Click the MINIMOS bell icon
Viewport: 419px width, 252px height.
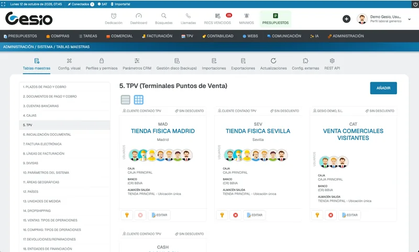246,16
